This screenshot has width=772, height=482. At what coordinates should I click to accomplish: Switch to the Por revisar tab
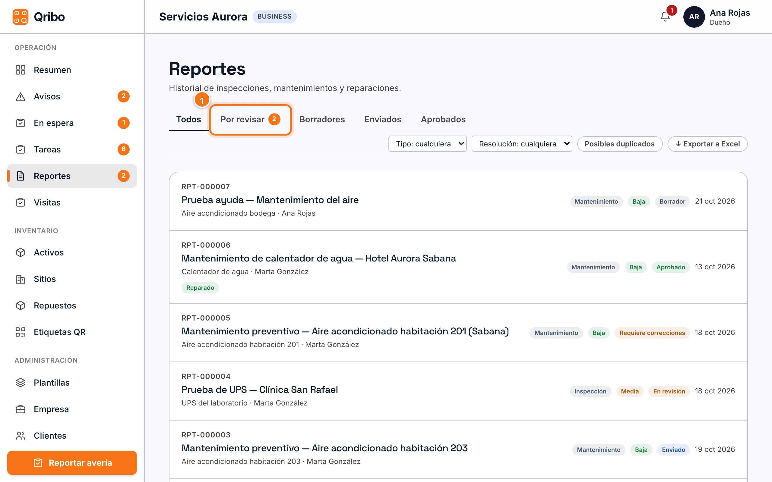[250, 120]
